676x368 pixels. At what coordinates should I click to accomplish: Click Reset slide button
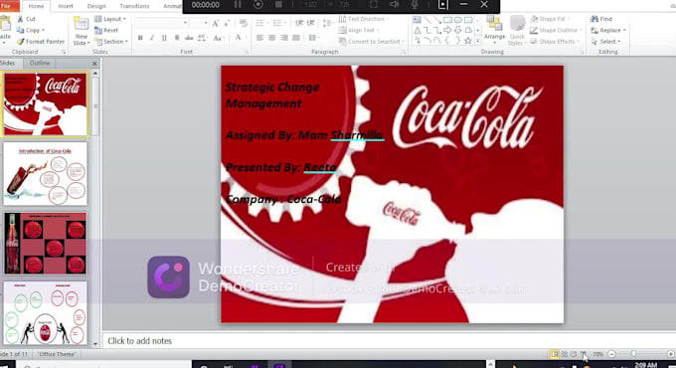tap(106, 30)
